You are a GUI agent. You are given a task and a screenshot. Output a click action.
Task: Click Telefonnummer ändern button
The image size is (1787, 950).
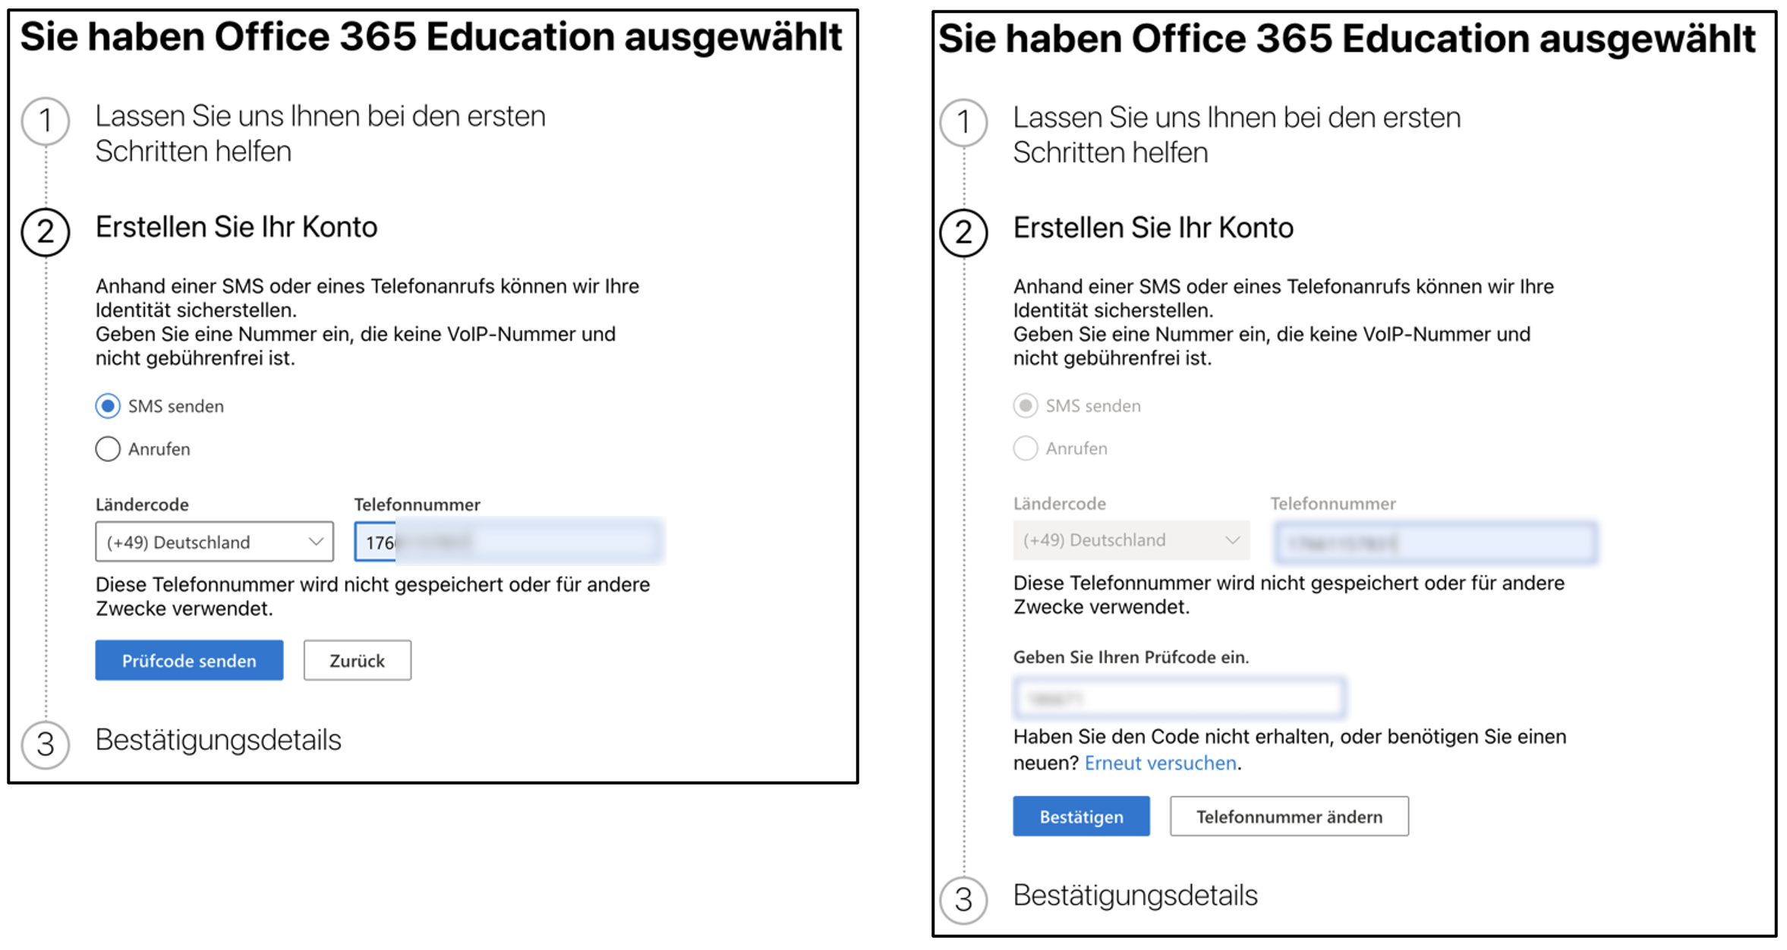point(1289,816)
